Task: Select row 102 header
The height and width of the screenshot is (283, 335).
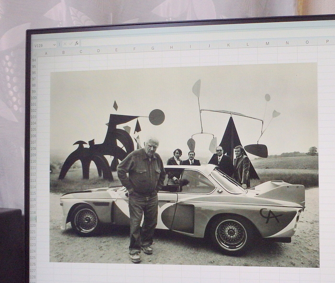Action: 34,110
